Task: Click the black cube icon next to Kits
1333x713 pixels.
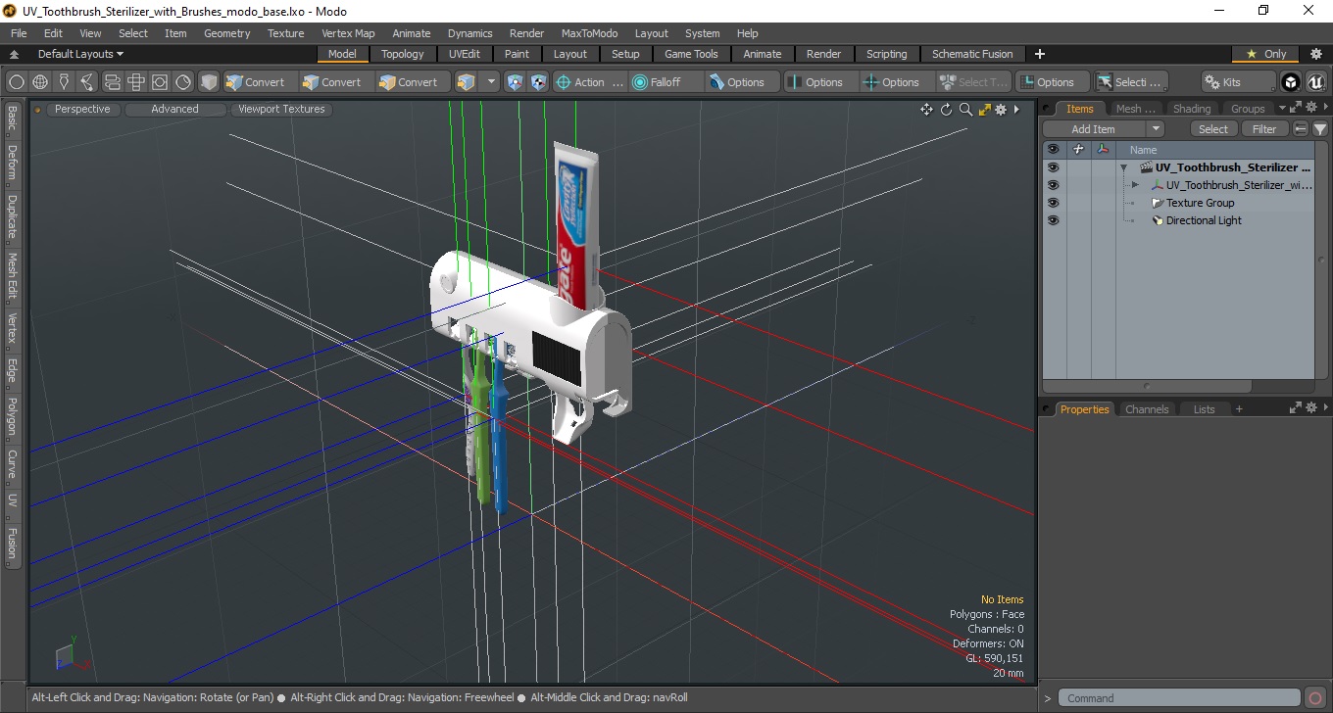Action: point(1291,82)
